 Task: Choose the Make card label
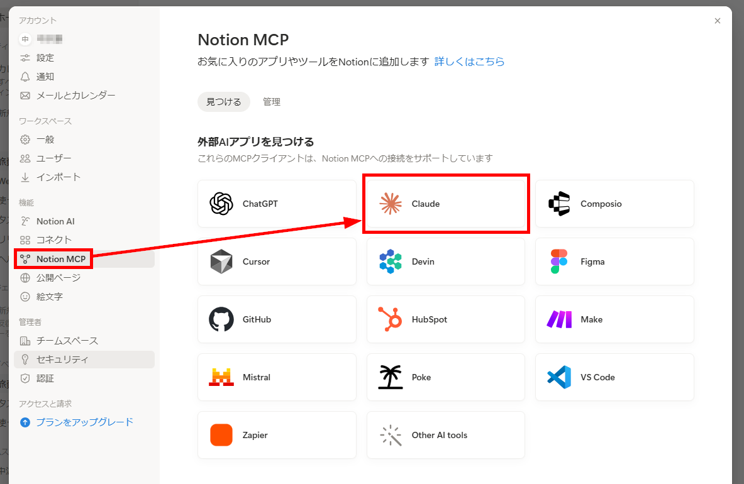592,319
